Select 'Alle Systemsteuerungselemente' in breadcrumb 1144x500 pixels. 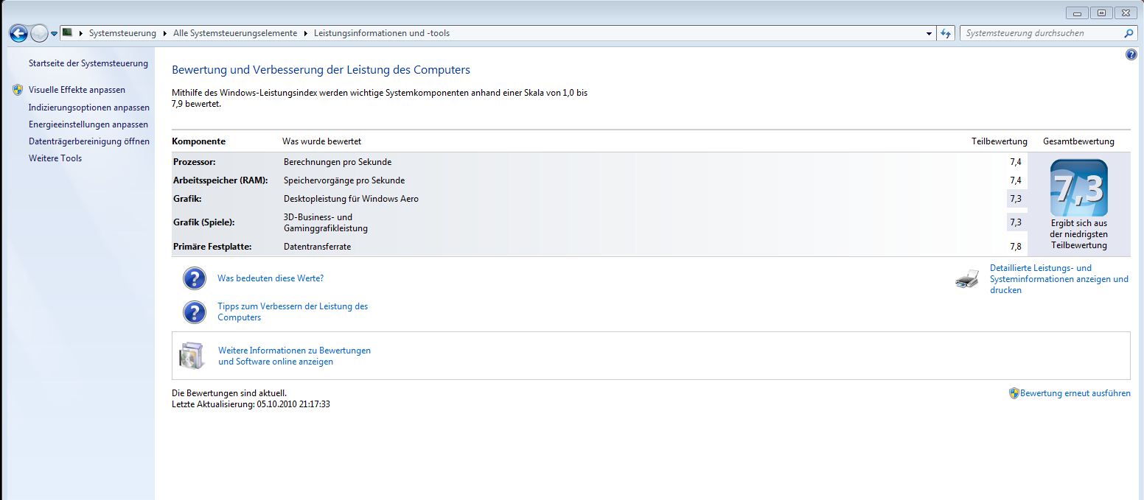pyautogui.click(x=235, y=33)
